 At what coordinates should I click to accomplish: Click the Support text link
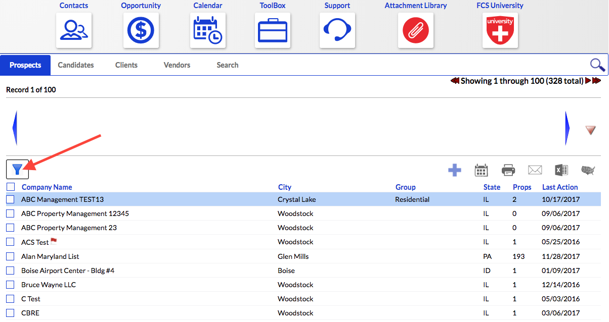[337, 6]
